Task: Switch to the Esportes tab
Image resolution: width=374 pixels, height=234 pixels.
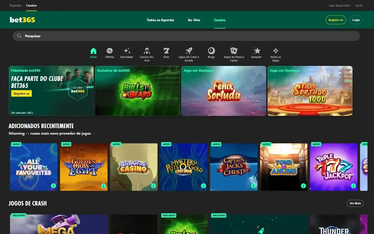Action: (x=15, y=5)
